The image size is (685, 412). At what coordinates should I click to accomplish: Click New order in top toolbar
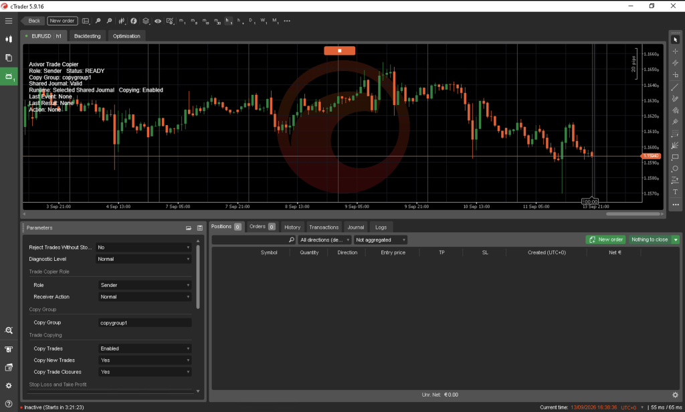point(62,21)
